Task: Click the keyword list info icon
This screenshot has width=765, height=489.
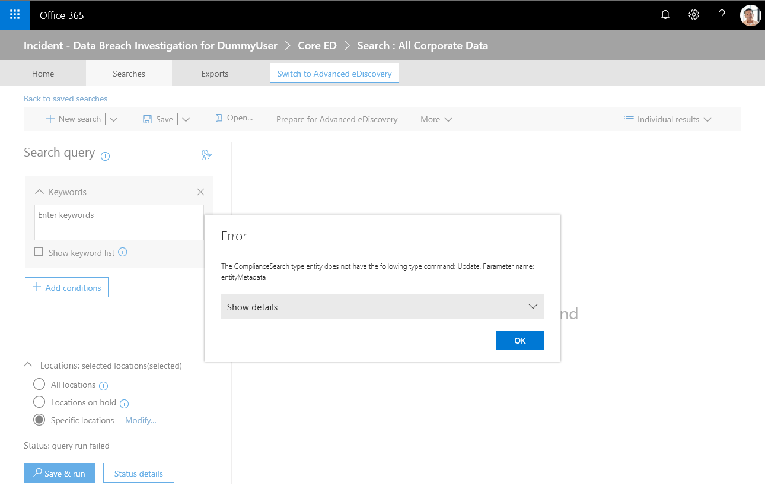Action: (x=123, y=252)
